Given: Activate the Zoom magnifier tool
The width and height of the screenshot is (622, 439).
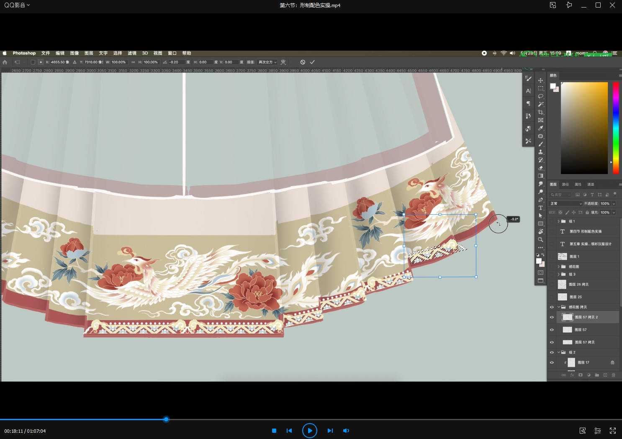Looking at the screenshot, I should tap(540, 240).
